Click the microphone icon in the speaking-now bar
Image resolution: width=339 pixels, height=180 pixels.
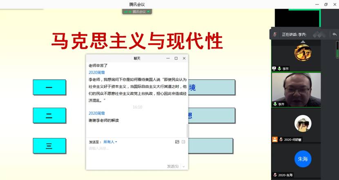(275, 34)
